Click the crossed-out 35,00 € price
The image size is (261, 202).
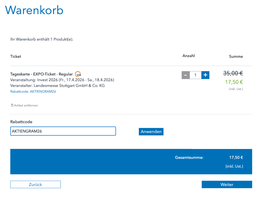pos(233,73)
